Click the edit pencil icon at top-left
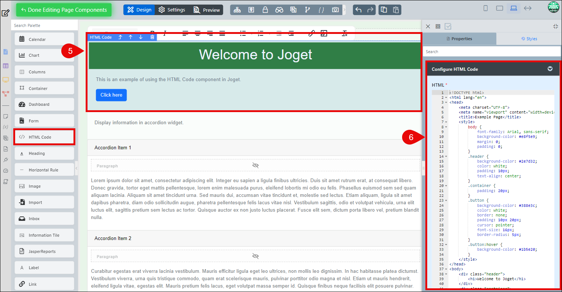The width and height of the screenshot is (562, 292). click(x=5, y=13)
